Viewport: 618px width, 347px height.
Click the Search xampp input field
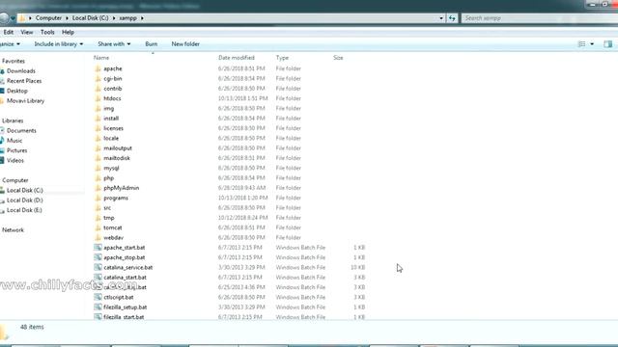point(539,18)
